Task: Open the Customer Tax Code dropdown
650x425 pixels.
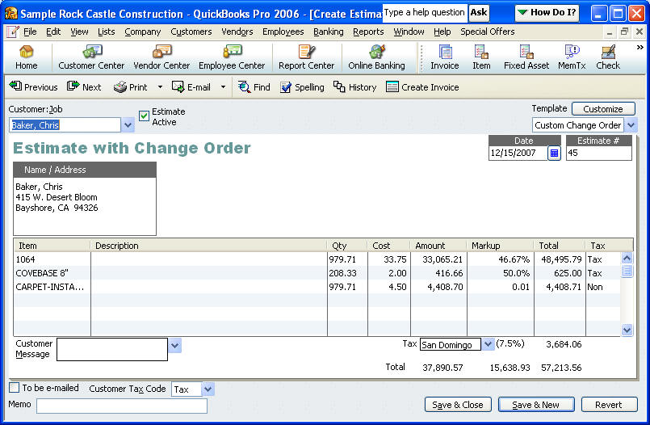Action: [x=208, y=389]
